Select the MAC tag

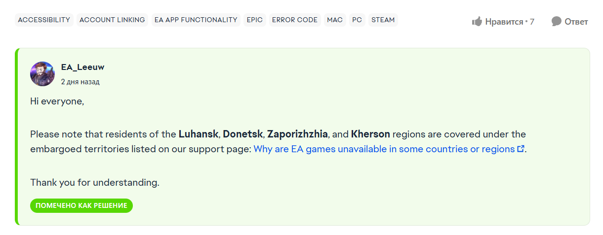[334, 20]
